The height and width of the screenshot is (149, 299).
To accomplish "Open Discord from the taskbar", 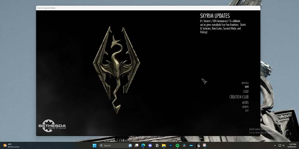I will point(150,145).
